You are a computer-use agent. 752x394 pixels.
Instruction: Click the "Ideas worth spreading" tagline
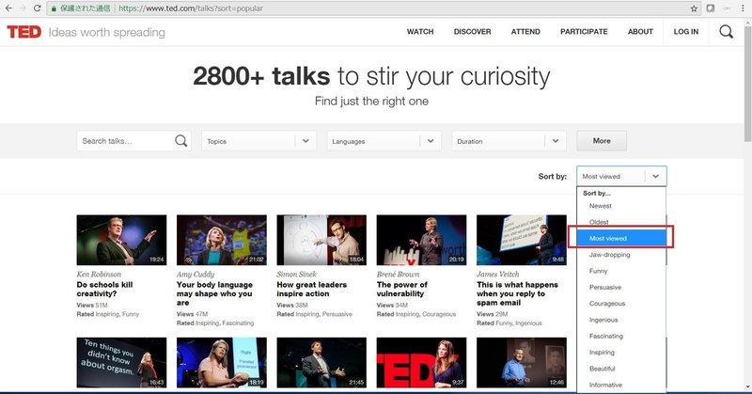pos(106,32)
